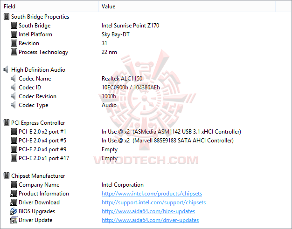Click the PCI Express Controller chip icon
292x229 pixels.
[7, 123]
